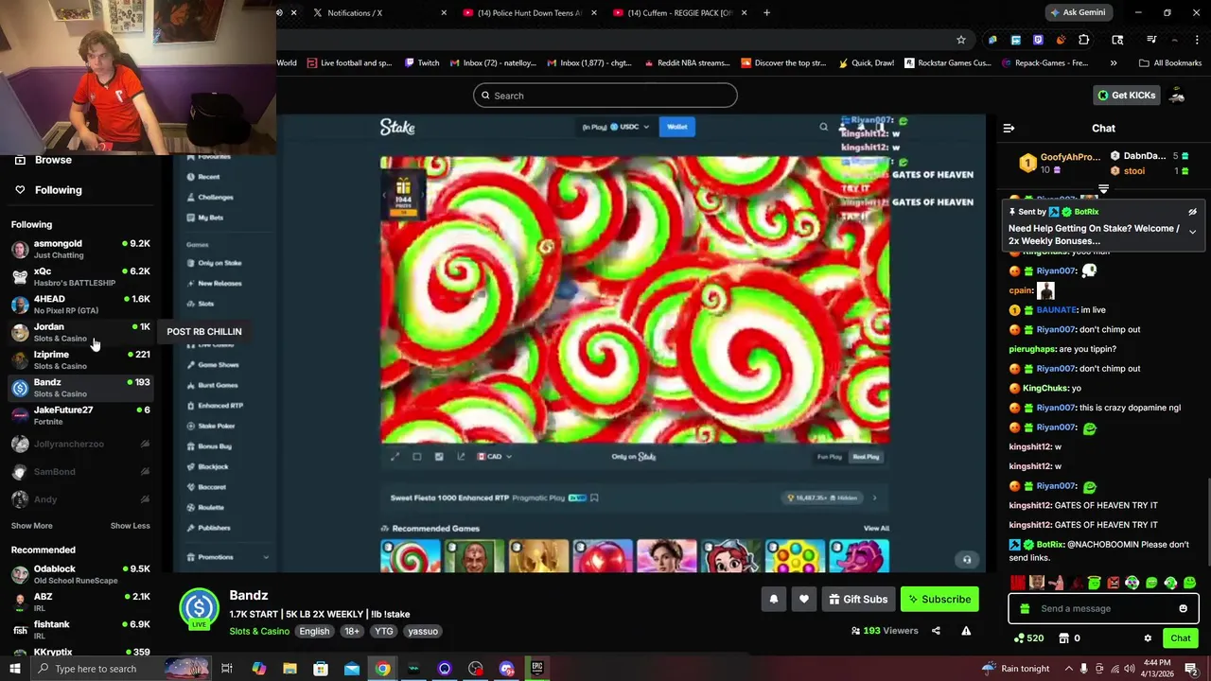This screenshot has height=681, width=1211.
Task: Open the xQc channel
Action: tap(80, 276)
